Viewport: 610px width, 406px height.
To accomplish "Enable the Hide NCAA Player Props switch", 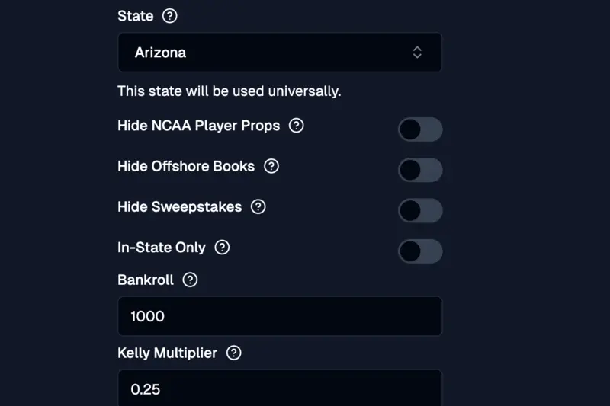I will 420,129.
